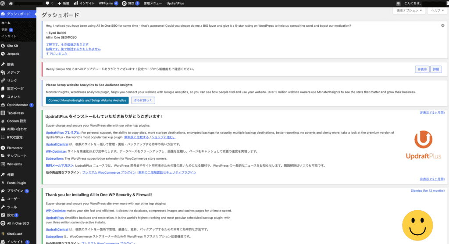Click the 非表示 button on SSL notice
The height and width of the screenshot is (244, 449).
coord(422,69)
